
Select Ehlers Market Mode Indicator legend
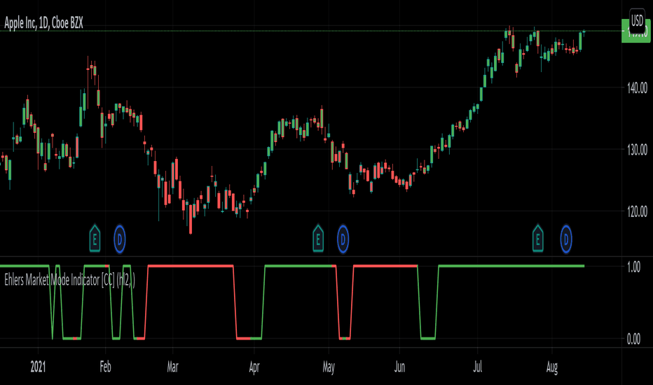click(x=69, y=280)
